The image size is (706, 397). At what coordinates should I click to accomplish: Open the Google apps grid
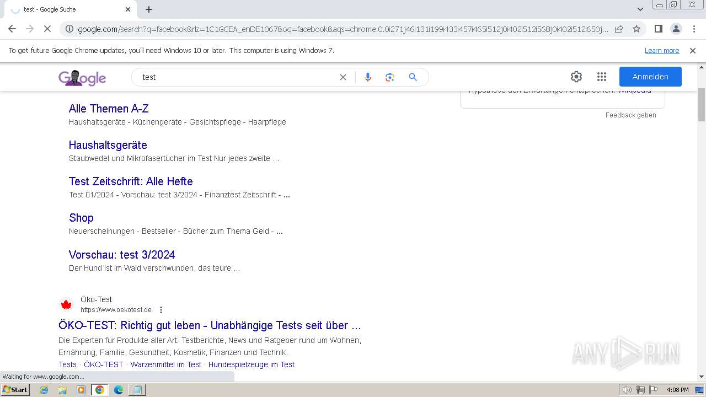[602, 77]
